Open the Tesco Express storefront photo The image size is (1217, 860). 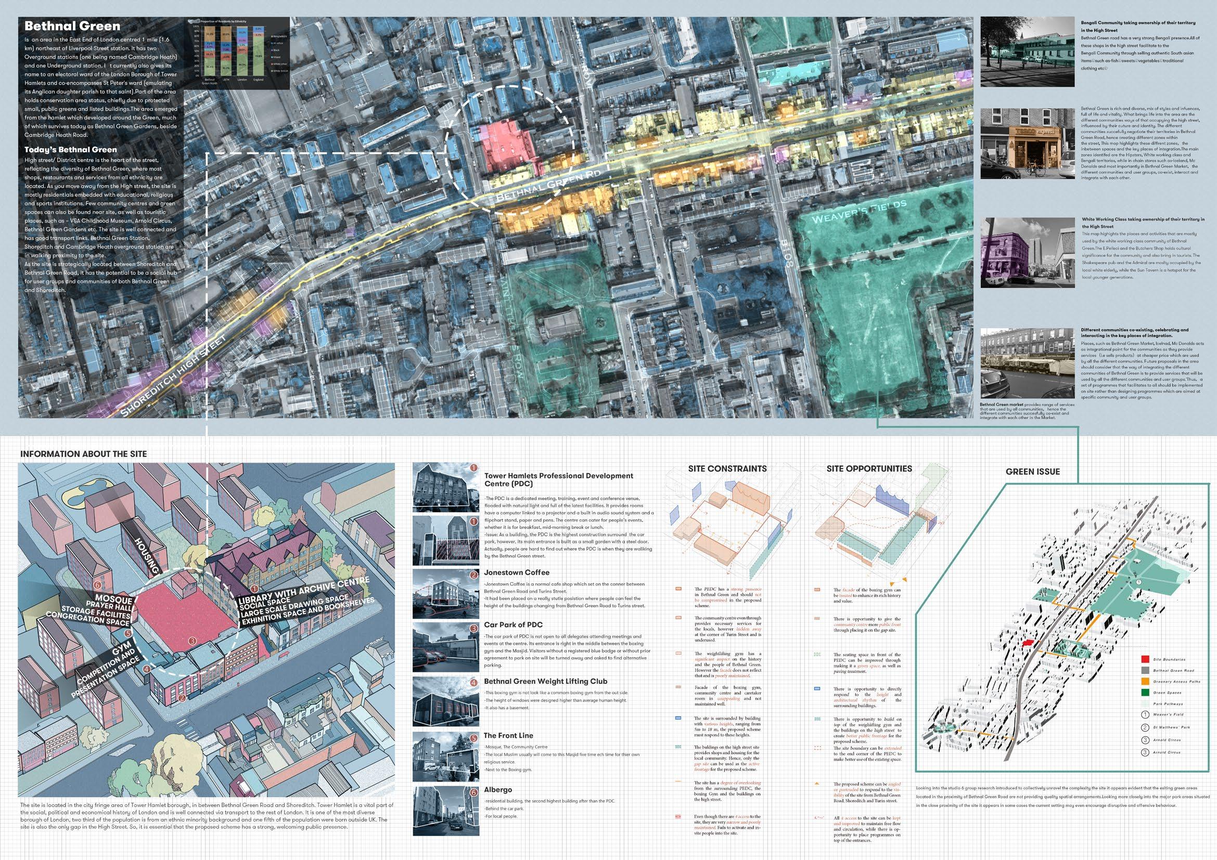(1027, 143)
